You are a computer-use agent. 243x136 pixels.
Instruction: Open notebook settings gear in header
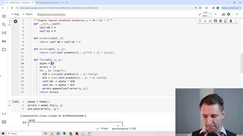(229, 14)
